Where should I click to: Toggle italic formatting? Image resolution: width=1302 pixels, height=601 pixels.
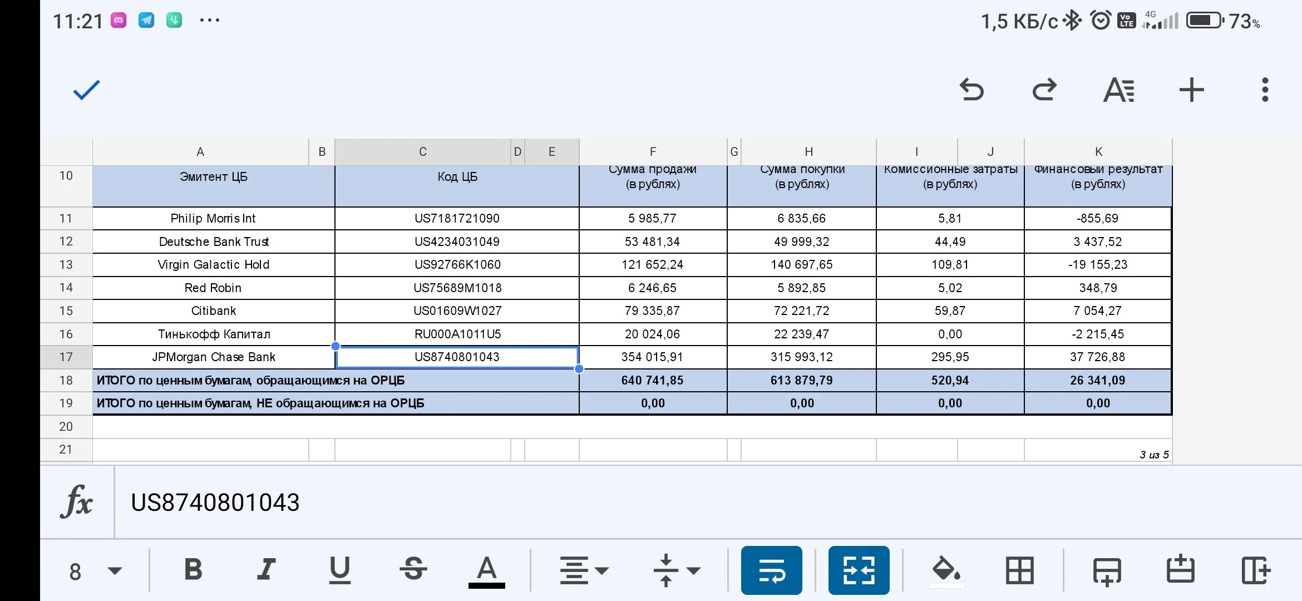(x=267, y=569)
